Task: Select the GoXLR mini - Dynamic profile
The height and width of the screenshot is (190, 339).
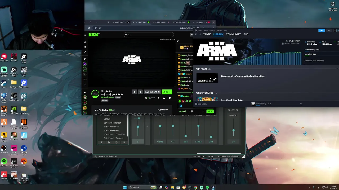Action: [x=113, y=138]
